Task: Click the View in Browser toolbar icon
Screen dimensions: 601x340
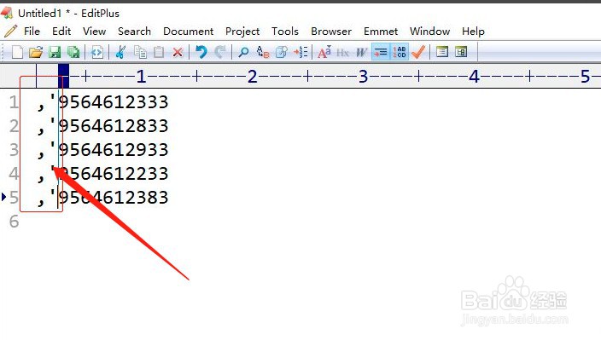Action: point(97,52)
